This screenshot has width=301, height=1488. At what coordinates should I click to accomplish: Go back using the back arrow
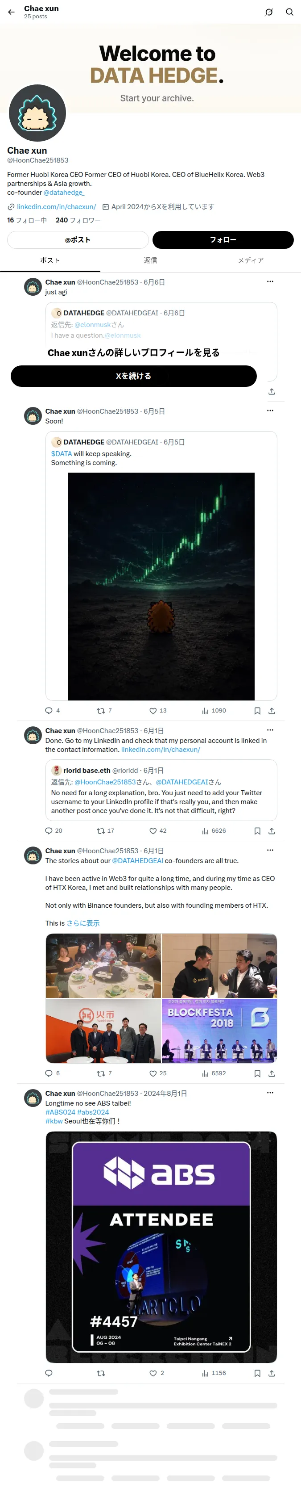(x=11, y=12)
